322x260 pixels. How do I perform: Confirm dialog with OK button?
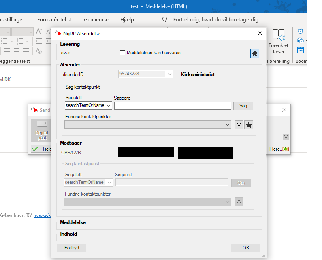245,248
